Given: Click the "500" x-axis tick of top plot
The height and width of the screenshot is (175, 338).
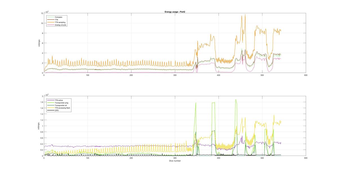Looking at the screenshot, I should pyautogui.click(x=262, y=75).
